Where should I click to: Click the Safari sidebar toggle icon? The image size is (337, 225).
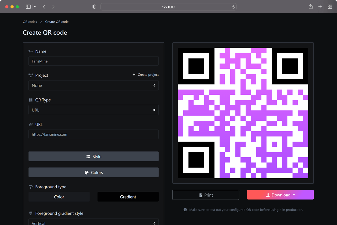(x=28, y=7)
